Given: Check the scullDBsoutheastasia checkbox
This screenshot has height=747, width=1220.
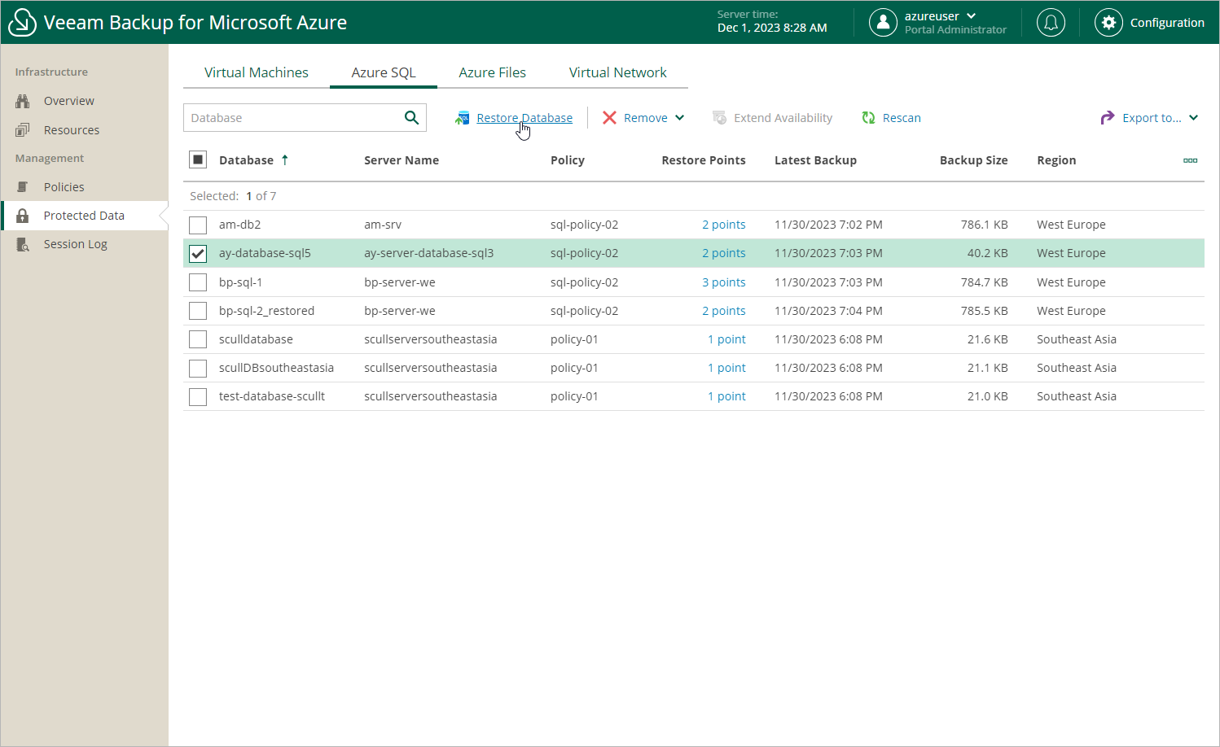Looking at the screenshot, I should (x=198, y=369).
